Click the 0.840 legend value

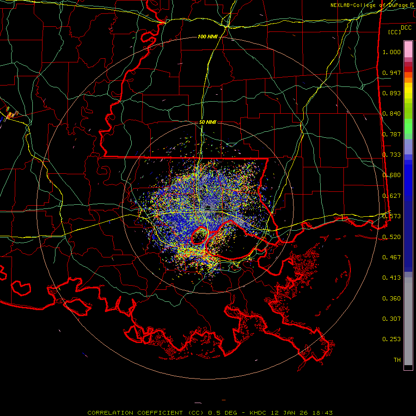click(392, 114)
